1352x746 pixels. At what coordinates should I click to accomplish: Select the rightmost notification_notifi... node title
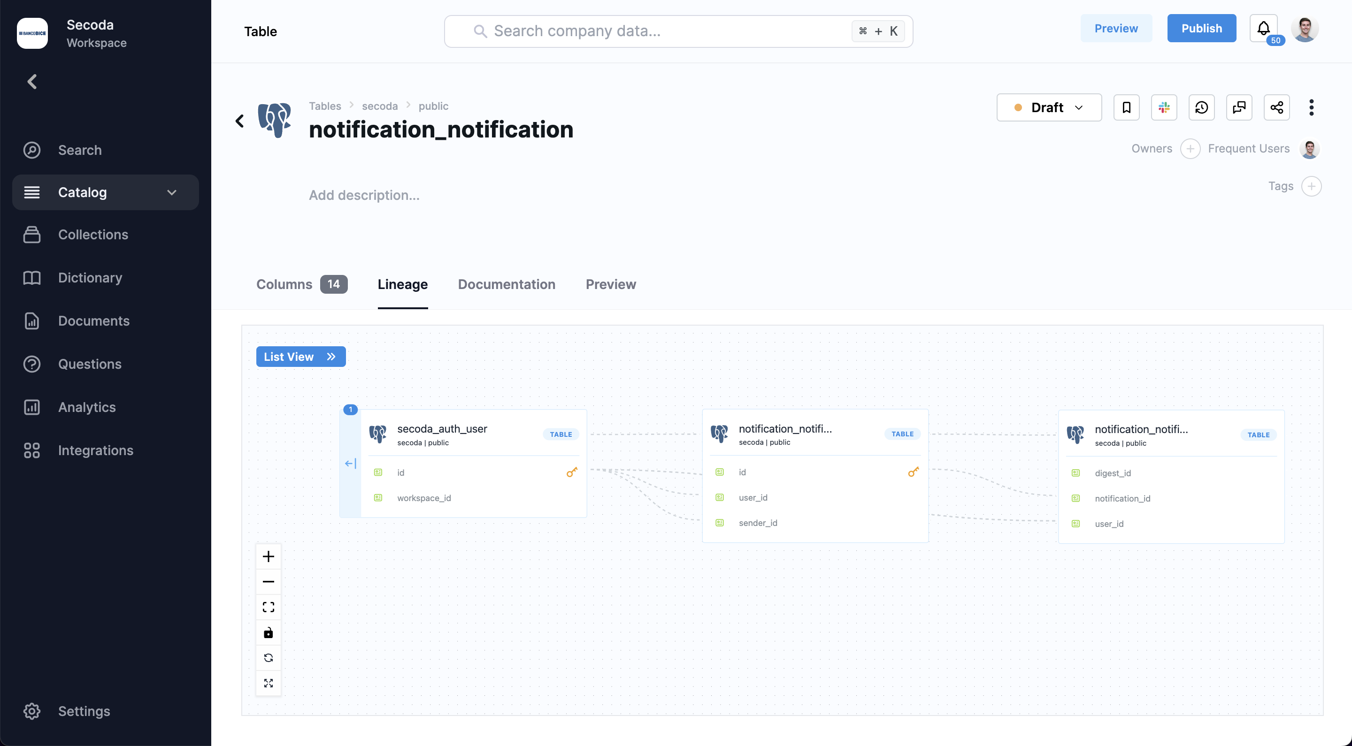tap(1141, 429)
